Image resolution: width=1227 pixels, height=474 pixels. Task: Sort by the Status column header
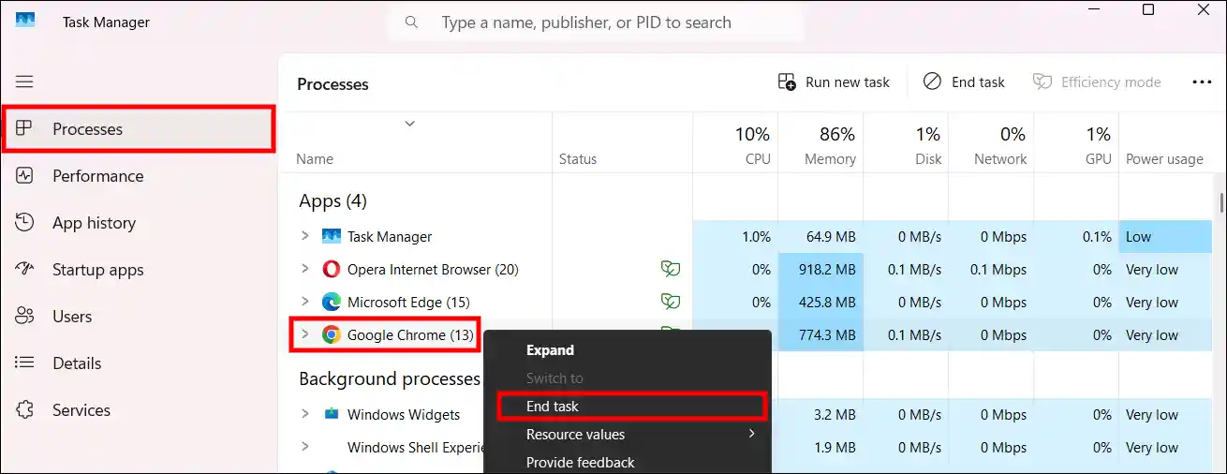point(623,145)
